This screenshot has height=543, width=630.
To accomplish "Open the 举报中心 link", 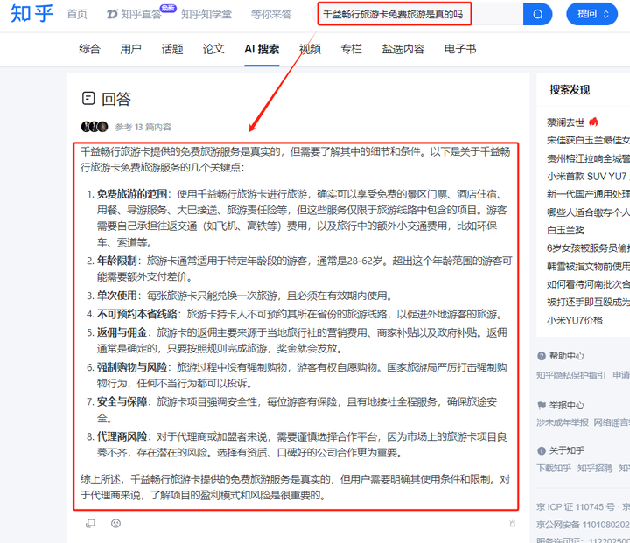I will [566, 405].
